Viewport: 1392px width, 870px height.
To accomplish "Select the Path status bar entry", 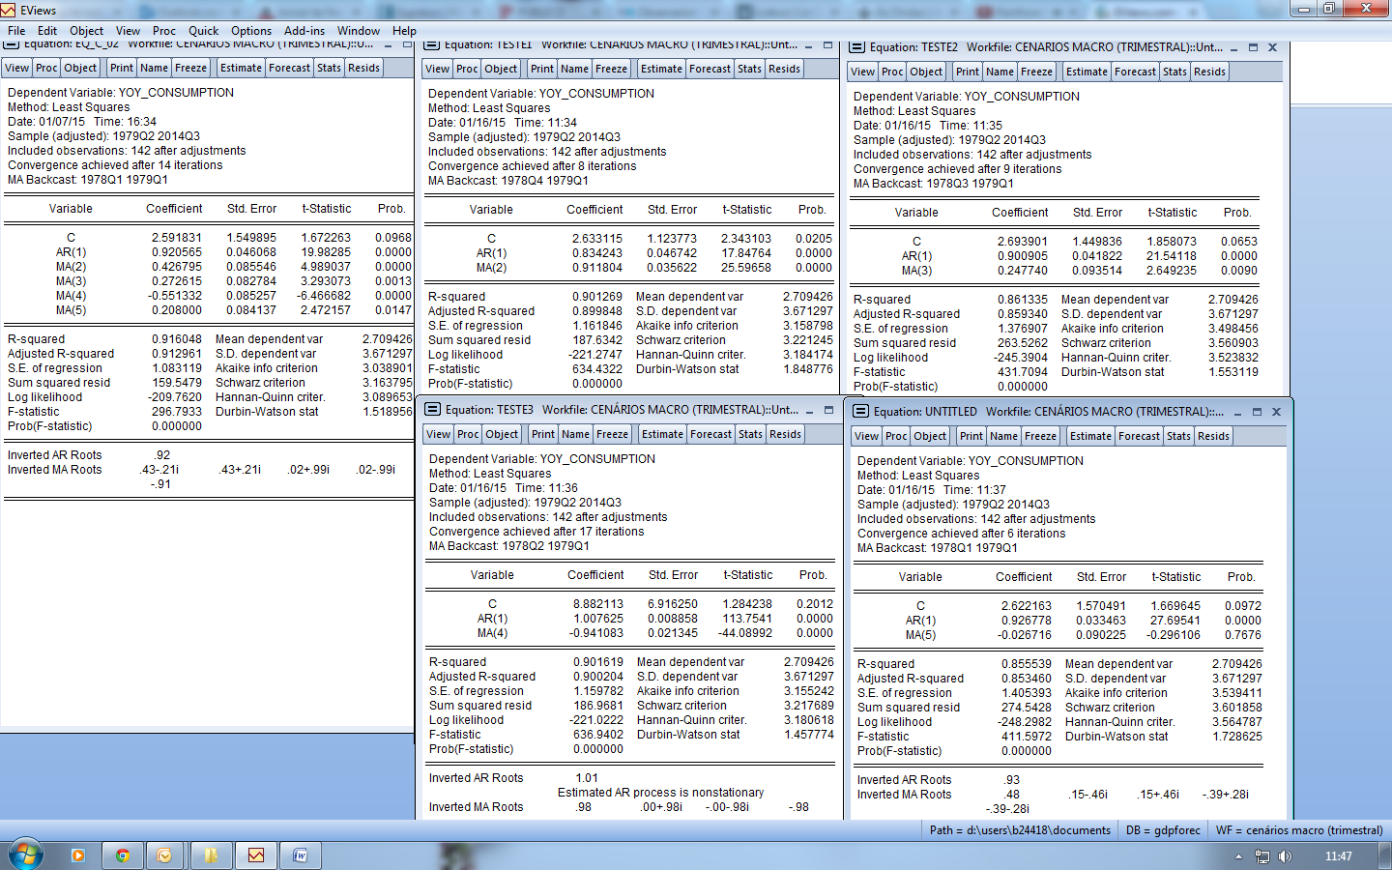I will [x=1020, y=830].
